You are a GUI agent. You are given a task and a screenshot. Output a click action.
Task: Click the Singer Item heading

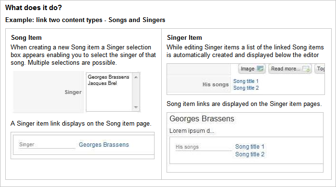coord(184,38)
